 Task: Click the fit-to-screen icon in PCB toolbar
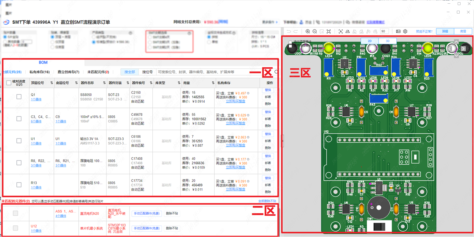tap(329, 32)
